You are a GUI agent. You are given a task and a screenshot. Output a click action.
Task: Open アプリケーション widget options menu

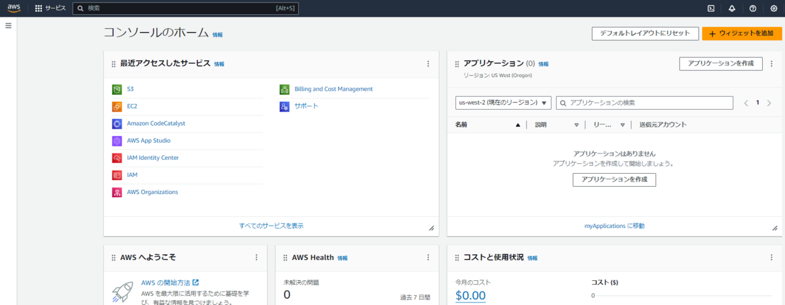[x=773, y=64]
